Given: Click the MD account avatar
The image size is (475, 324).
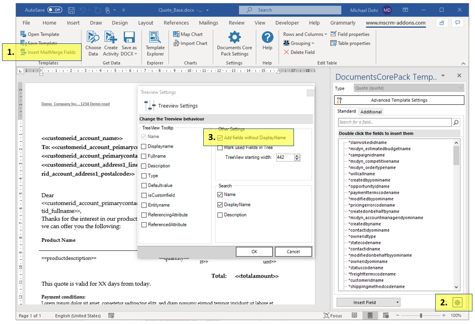Looking at the screenshot, I should (x=387, y=10).
